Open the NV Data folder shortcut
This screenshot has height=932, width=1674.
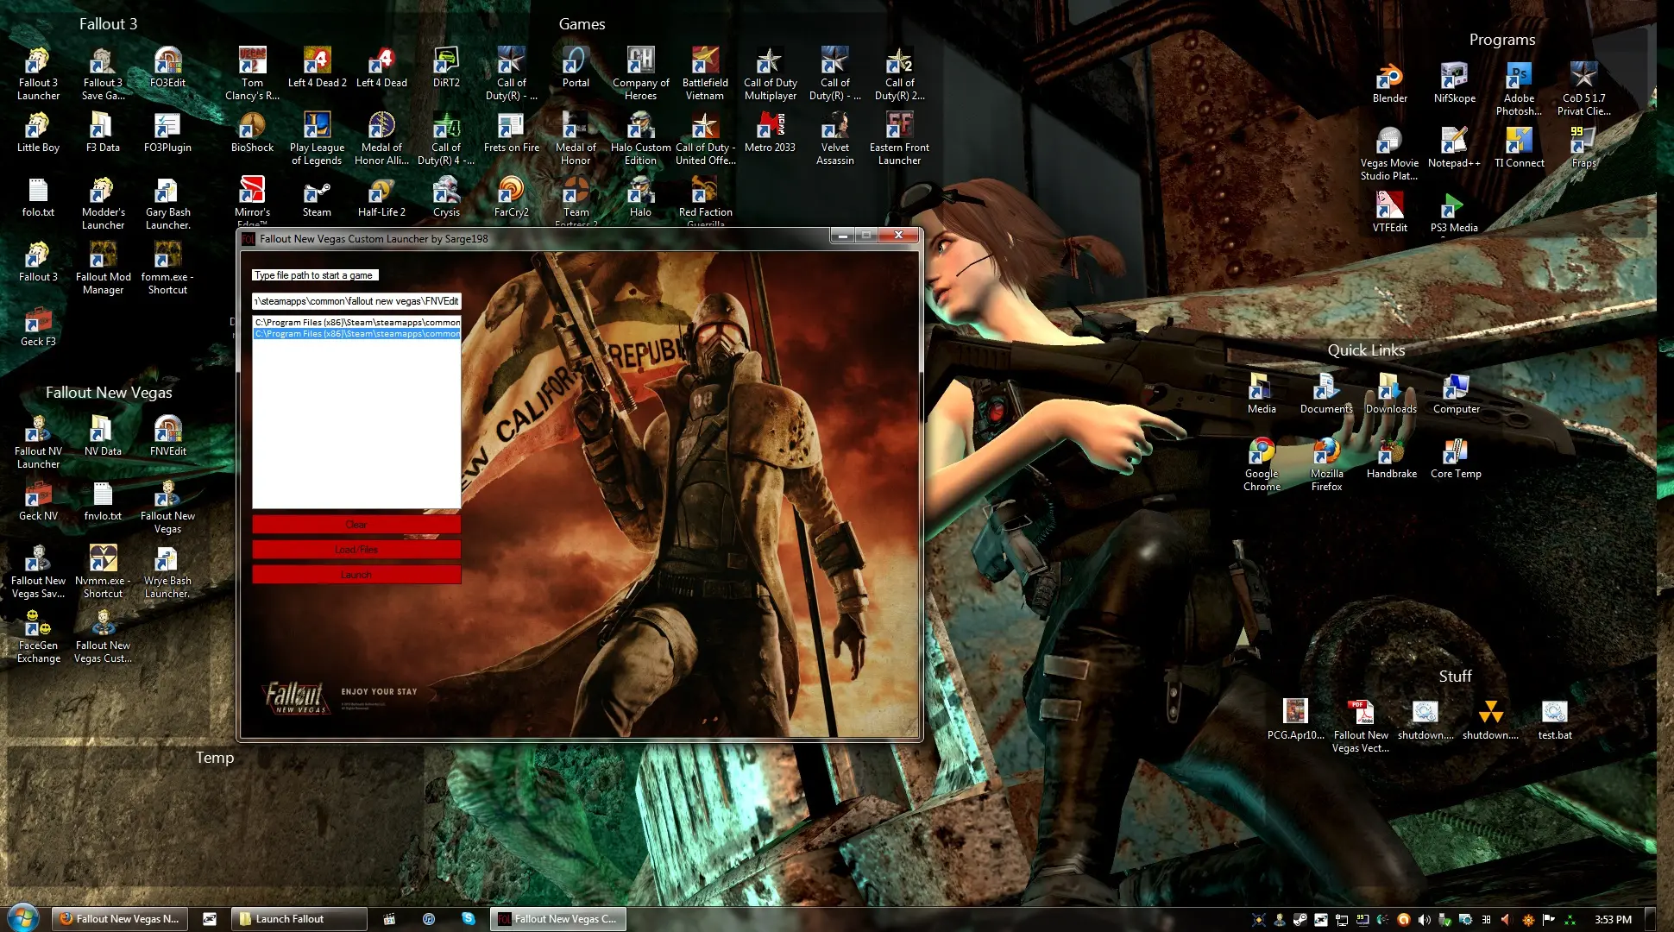[103, 436]
